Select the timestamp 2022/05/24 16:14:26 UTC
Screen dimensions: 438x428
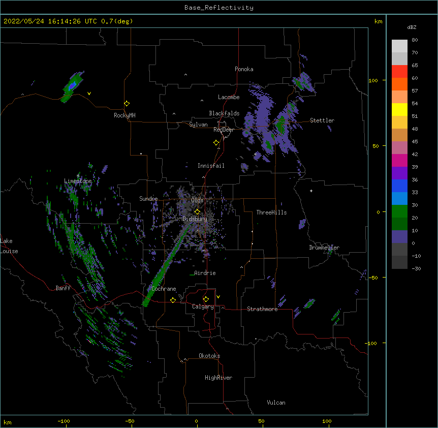click(50, 21)
